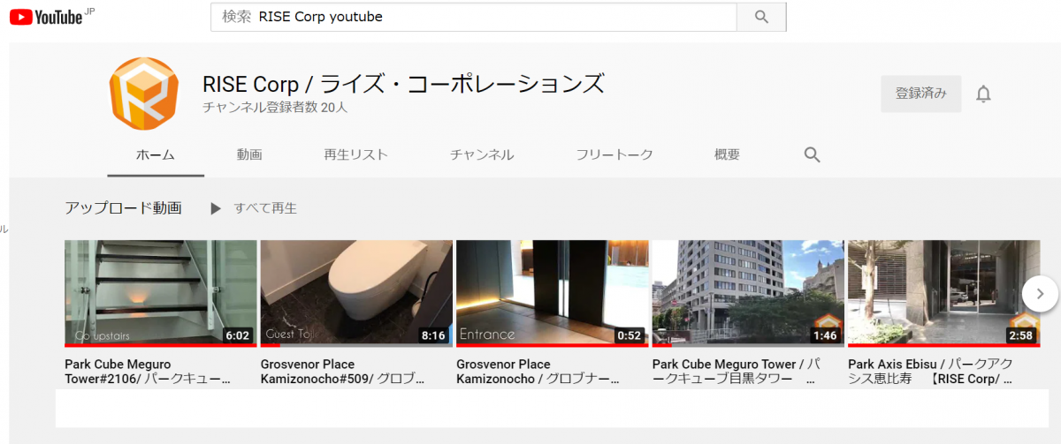This screenshot has height=444, width=1061.
Task: Click title Park Cube Meguro Tower#2106
Action: tap(149, 372)
